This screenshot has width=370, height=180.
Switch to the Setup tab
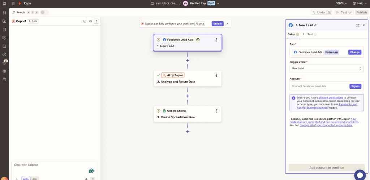(x=293, y=34)
